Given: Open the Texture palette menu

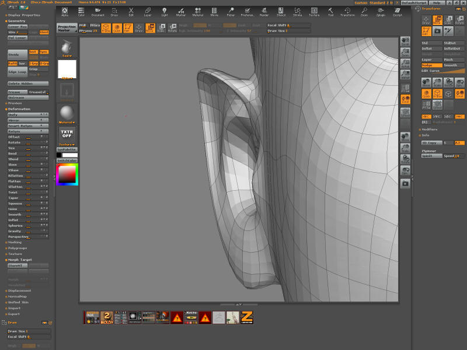Looking at the screenshot, I should [314, 11].
